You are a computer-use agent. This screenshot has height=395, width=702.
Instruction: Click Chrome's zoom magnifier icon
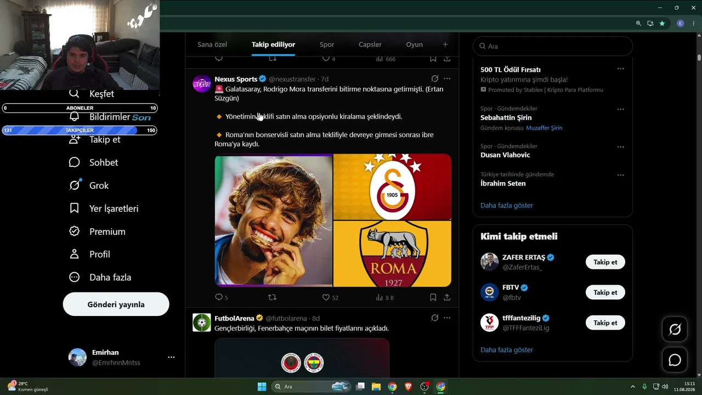coord(638,24)
